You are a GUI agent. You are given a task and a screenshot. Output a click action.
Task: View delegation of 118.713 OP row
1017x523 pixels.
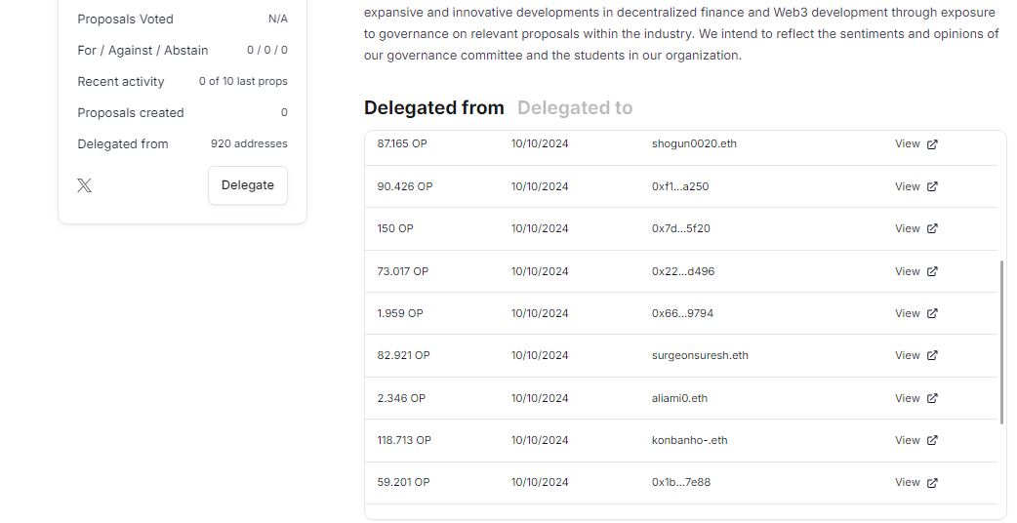tap(915, 440)
